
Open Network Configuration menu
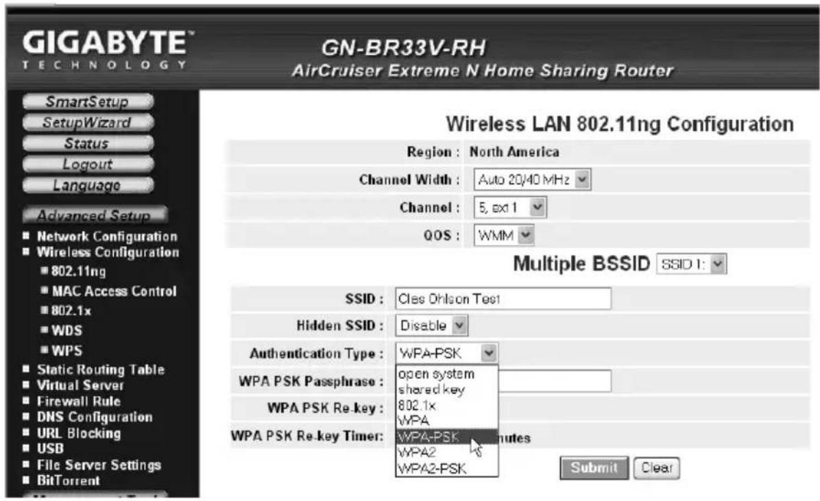click(x=107, y=236)
